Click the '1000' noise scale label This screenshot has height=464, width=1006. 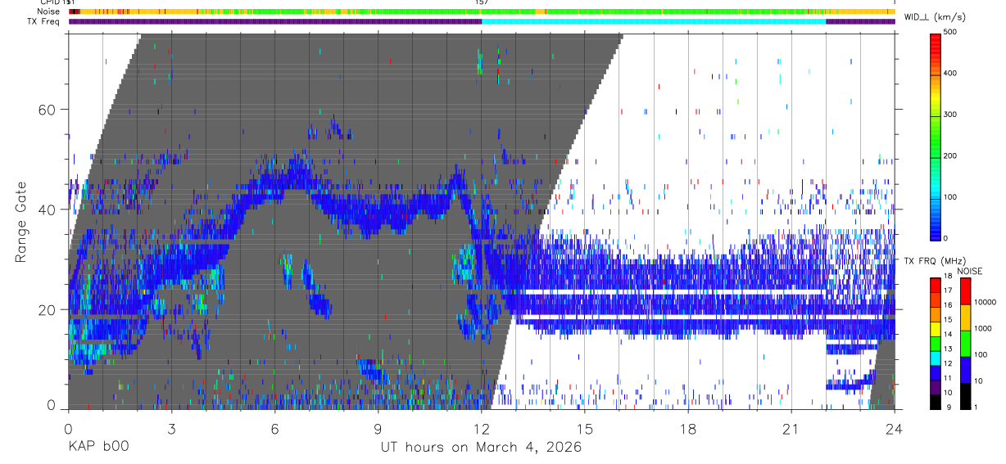click(981, 328)
